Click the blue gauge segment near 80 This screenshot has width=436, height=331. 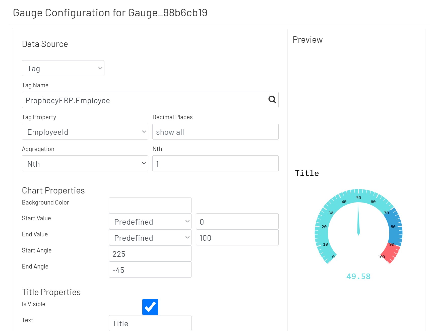point(396,226)
